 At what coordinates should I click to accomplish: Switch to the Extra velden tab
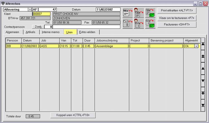point(87,32)
